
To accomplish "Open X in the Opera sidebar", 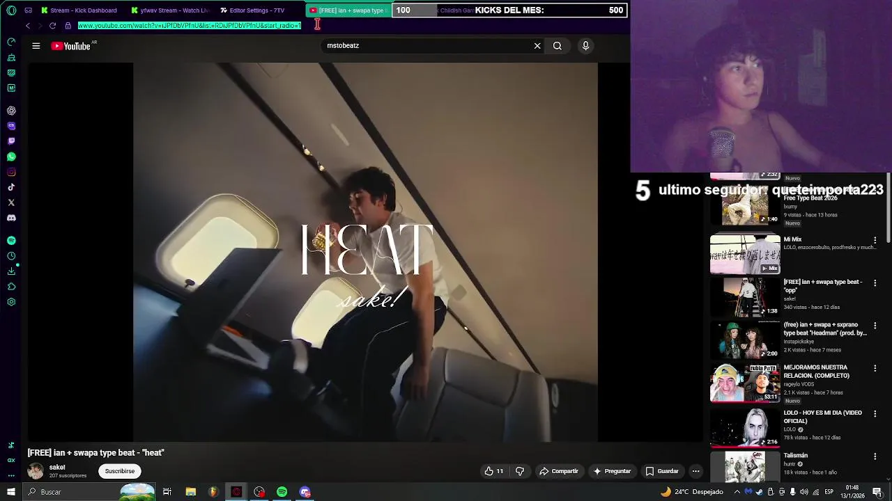I will coord(11,202).
